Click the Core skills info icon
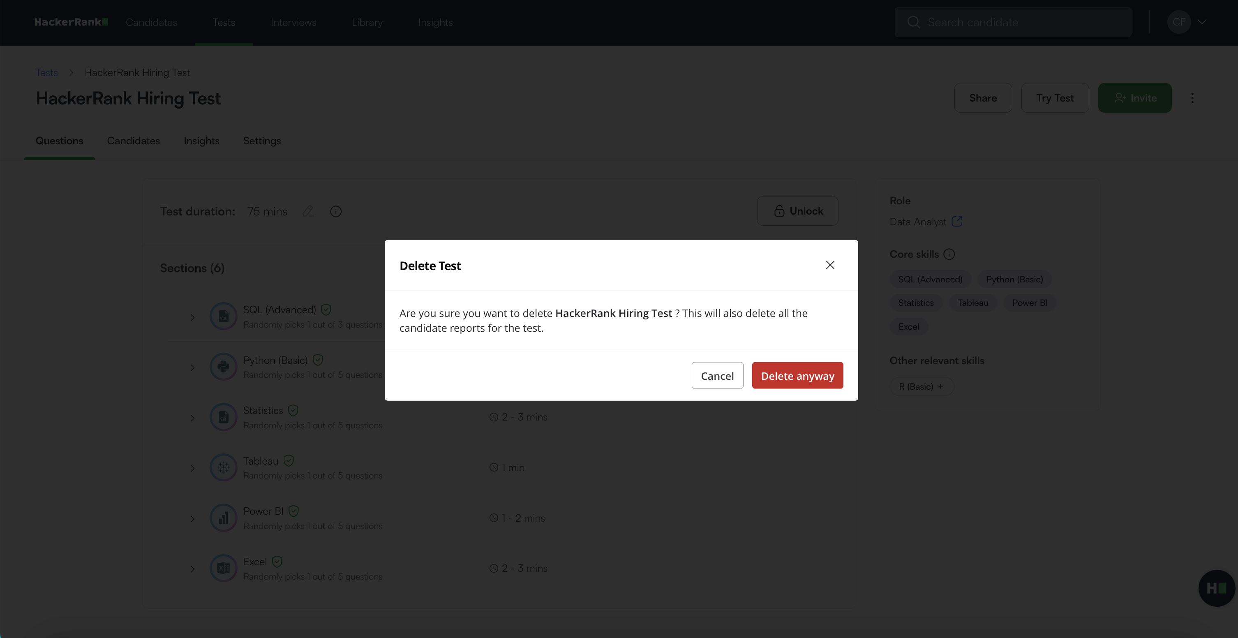 coord(949,254)
